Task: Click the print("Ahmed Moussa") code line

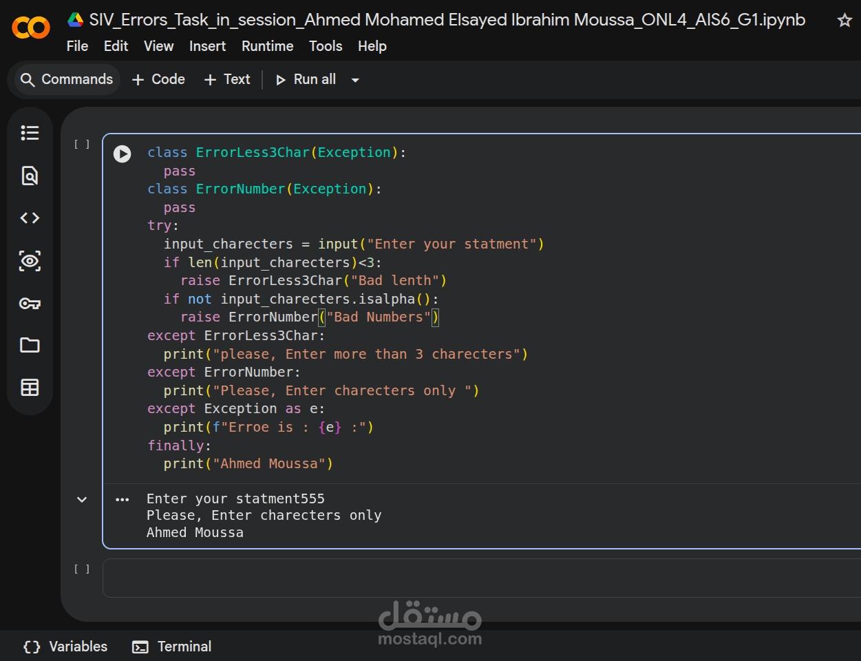Action: [x=248, y=463]
